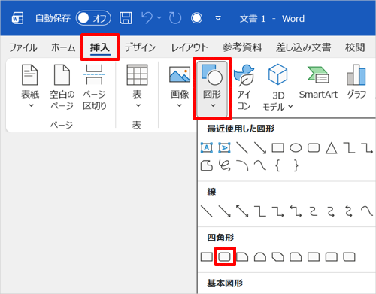Select the left brace shape
The width and height of the screenshot is (376, 294).
tap(277, 165)
